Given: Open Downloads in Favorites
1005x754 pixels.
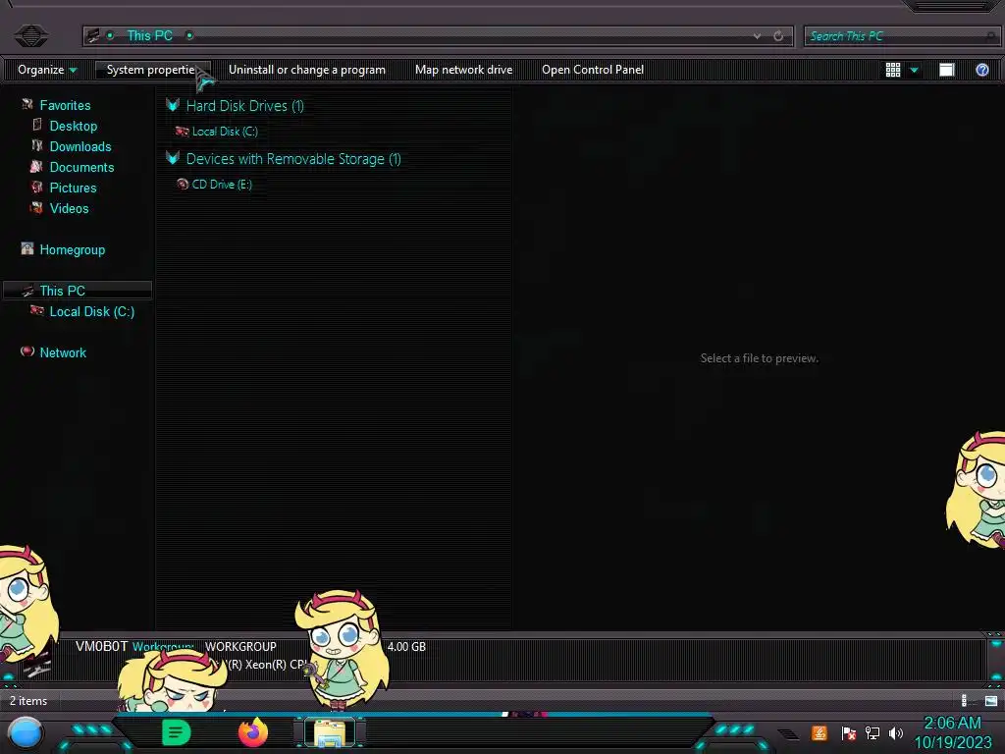Looking at the screenshot, I should (x=80, y=146).
